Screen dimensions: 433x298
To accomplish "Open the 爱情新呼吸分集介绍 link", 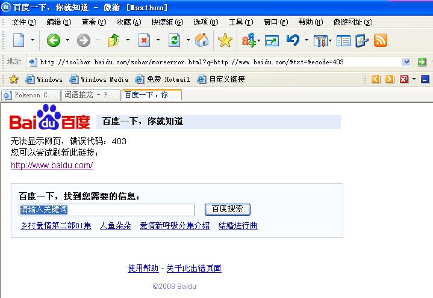I will pos(175,225).
